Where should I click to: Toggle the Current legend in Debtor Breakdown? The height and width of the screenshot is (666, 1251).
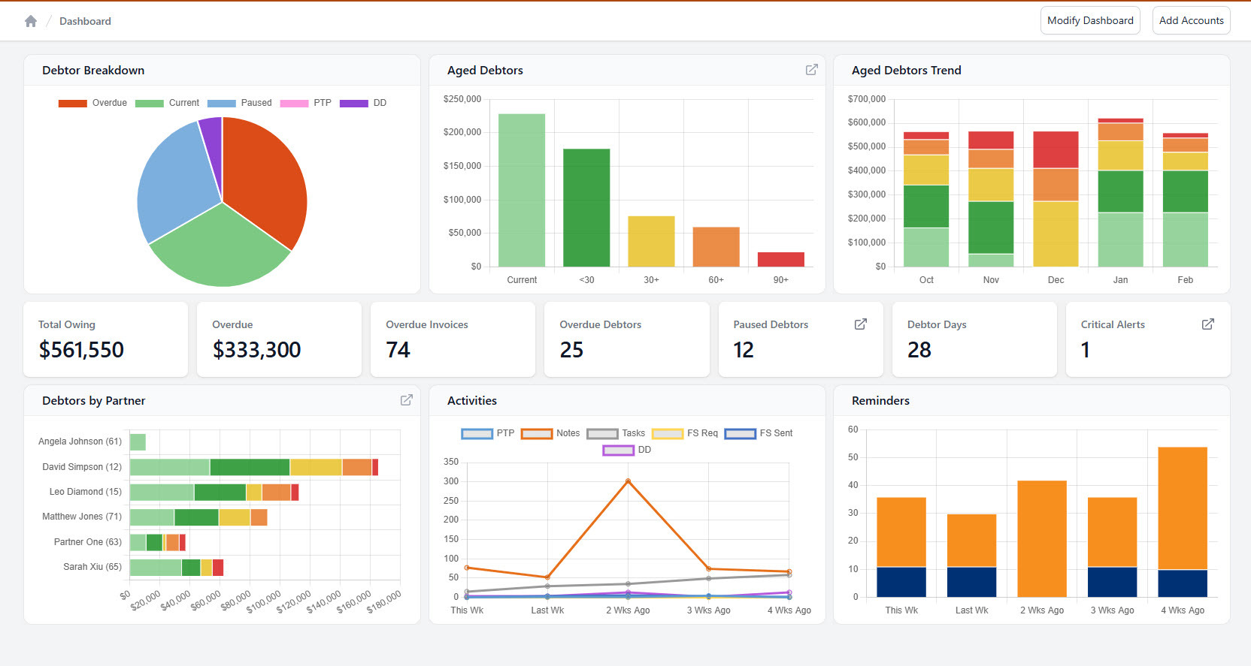coord(167,103)
